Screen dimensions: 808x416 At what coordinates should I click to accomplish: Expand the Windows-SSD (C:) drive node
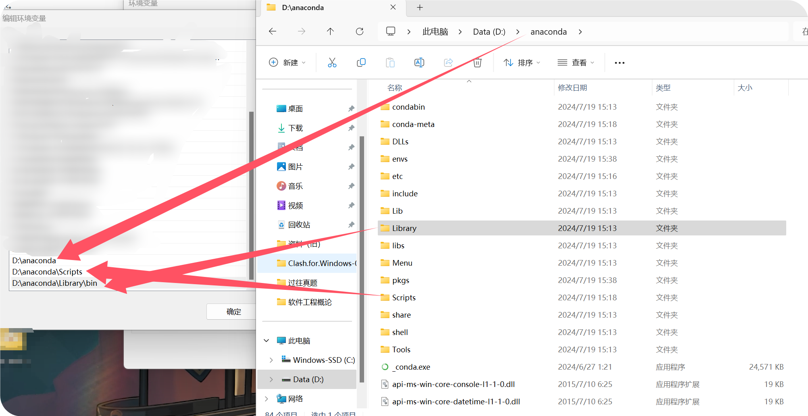(x=271, y=360)
